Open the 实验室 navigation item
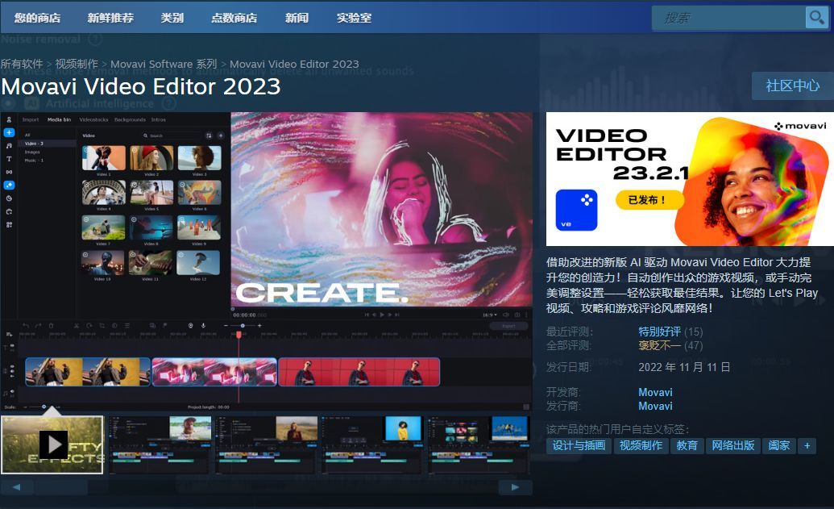Screen dimensions: 834x509 [354, 18]
